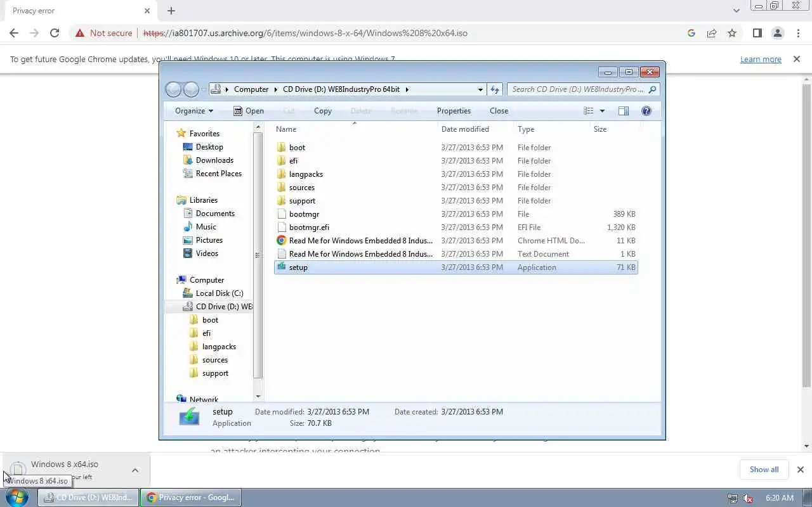
Task: Click the CD Drive taskbar button
Action: tap(88, 497)
